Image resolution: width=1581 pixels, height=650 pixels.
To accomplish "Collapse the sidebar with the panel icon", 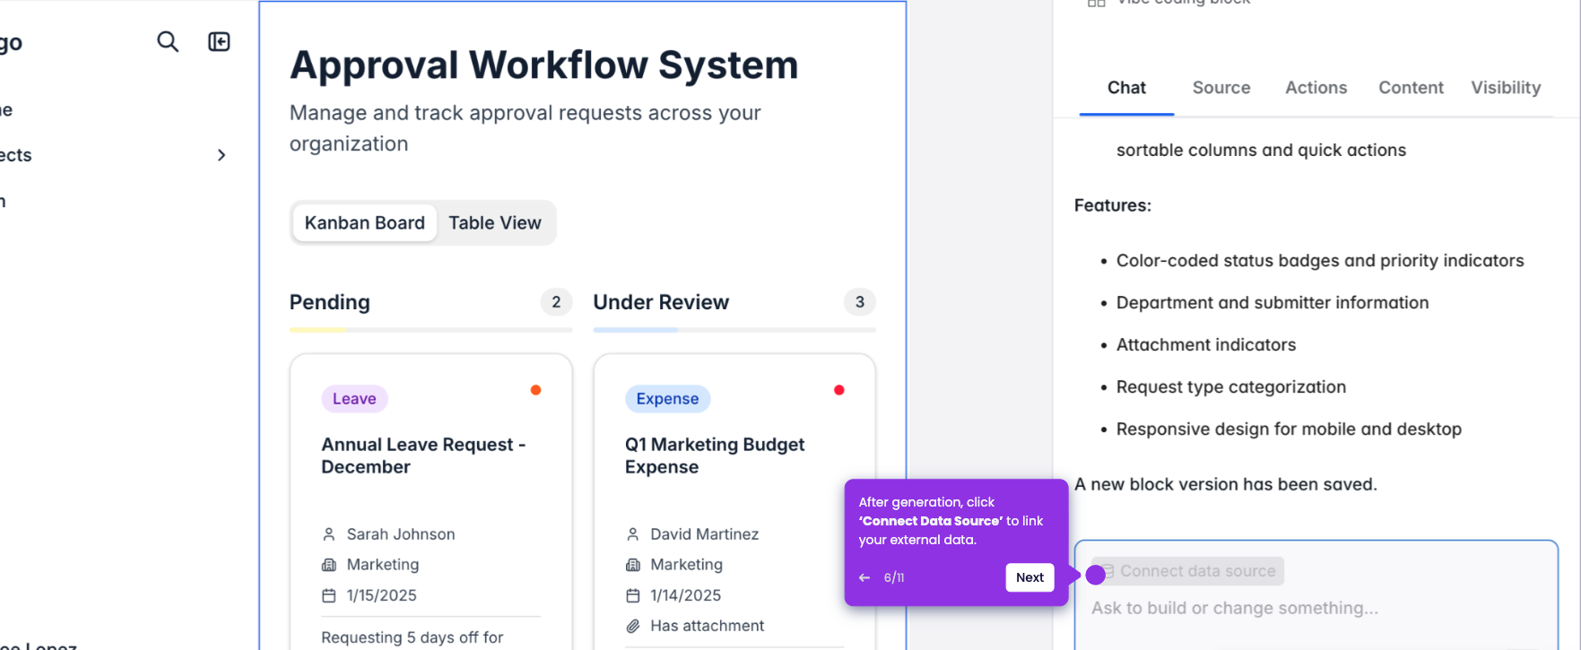I will [x=219, y=42].
